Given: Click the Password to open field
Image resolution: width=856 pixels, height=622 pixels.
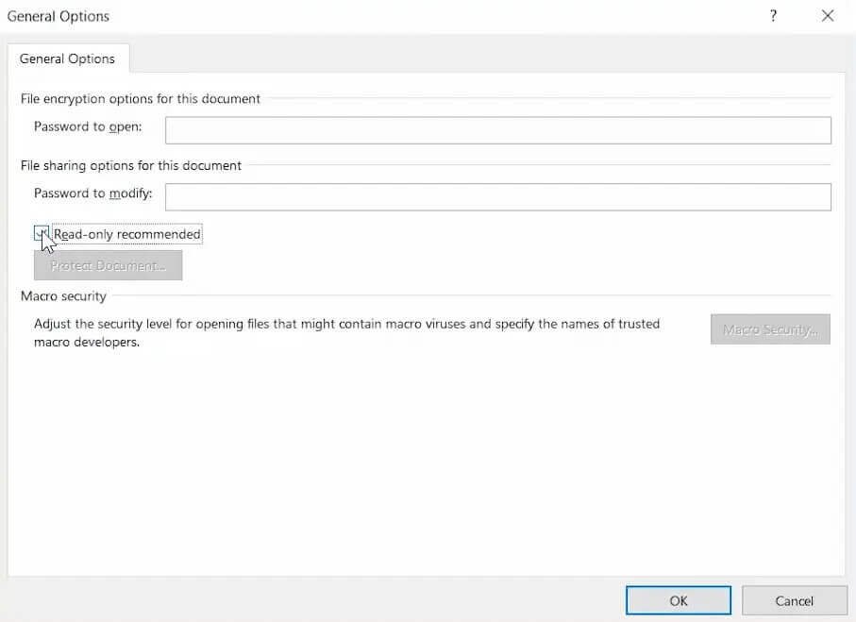Looking at the screenshot, I should pyautogui.click(x=498, y=130).
